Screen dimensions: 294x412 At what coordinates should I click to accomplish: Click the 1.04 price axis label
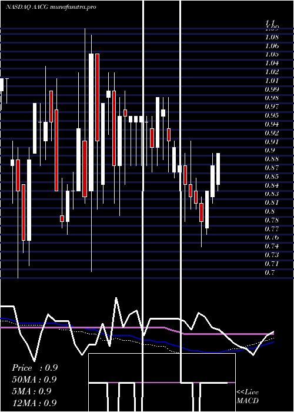pos(272,64)
